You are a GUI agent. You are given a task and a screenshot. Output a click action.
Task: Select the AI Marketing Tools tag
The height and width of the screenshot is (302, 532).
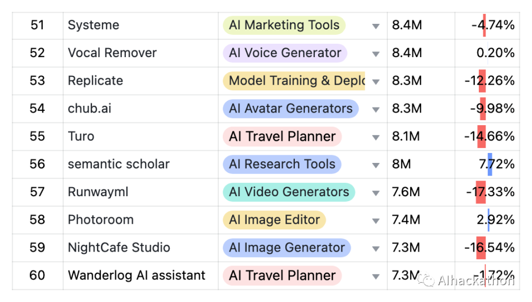(284, 25)
